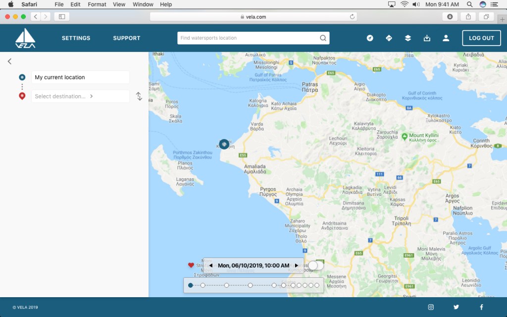507x317 pixels.
Task: Open the user profile icon
Action: (x=446, y=38)
